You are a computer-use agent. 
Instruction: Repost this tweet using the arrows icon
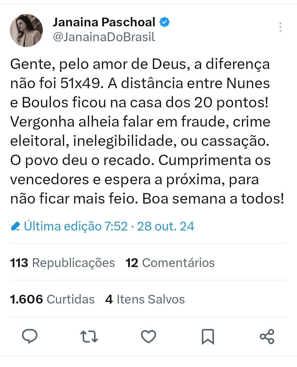click(89, 337)
